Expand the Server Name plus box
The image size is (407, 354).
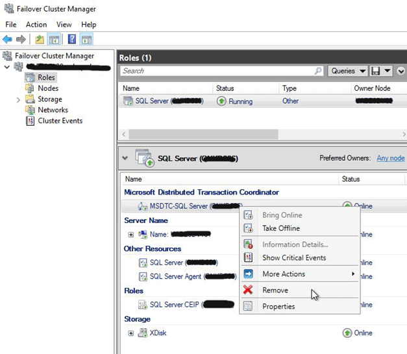point(131,235)
